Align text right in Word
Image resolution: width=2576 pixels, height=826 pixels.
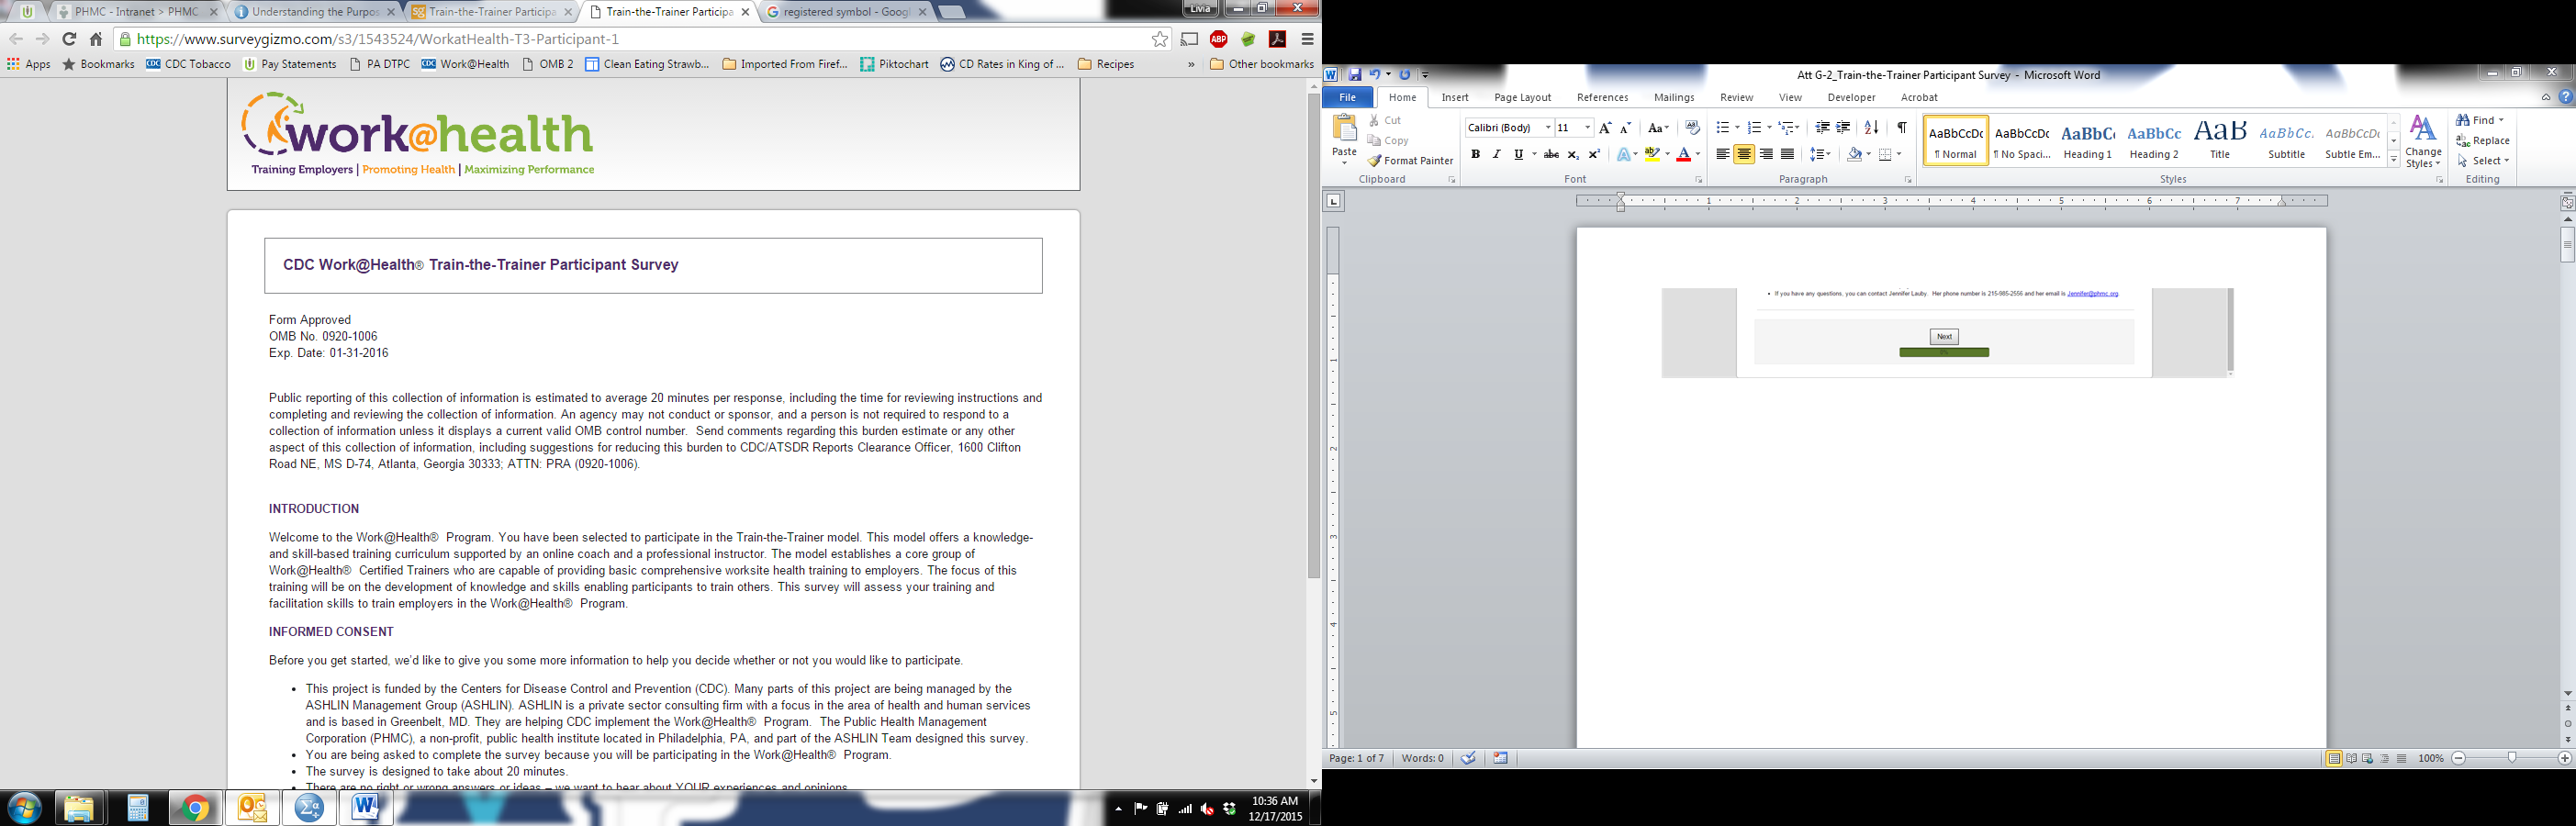(1766, 154)
